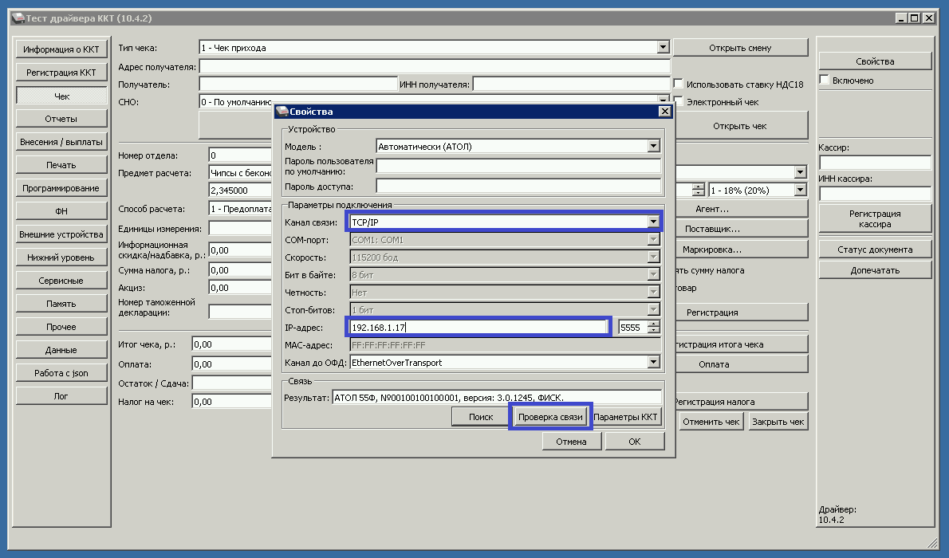Enable the Включено checkbox
The width and height of the screenshot is (949, 558).
[825, 81]
